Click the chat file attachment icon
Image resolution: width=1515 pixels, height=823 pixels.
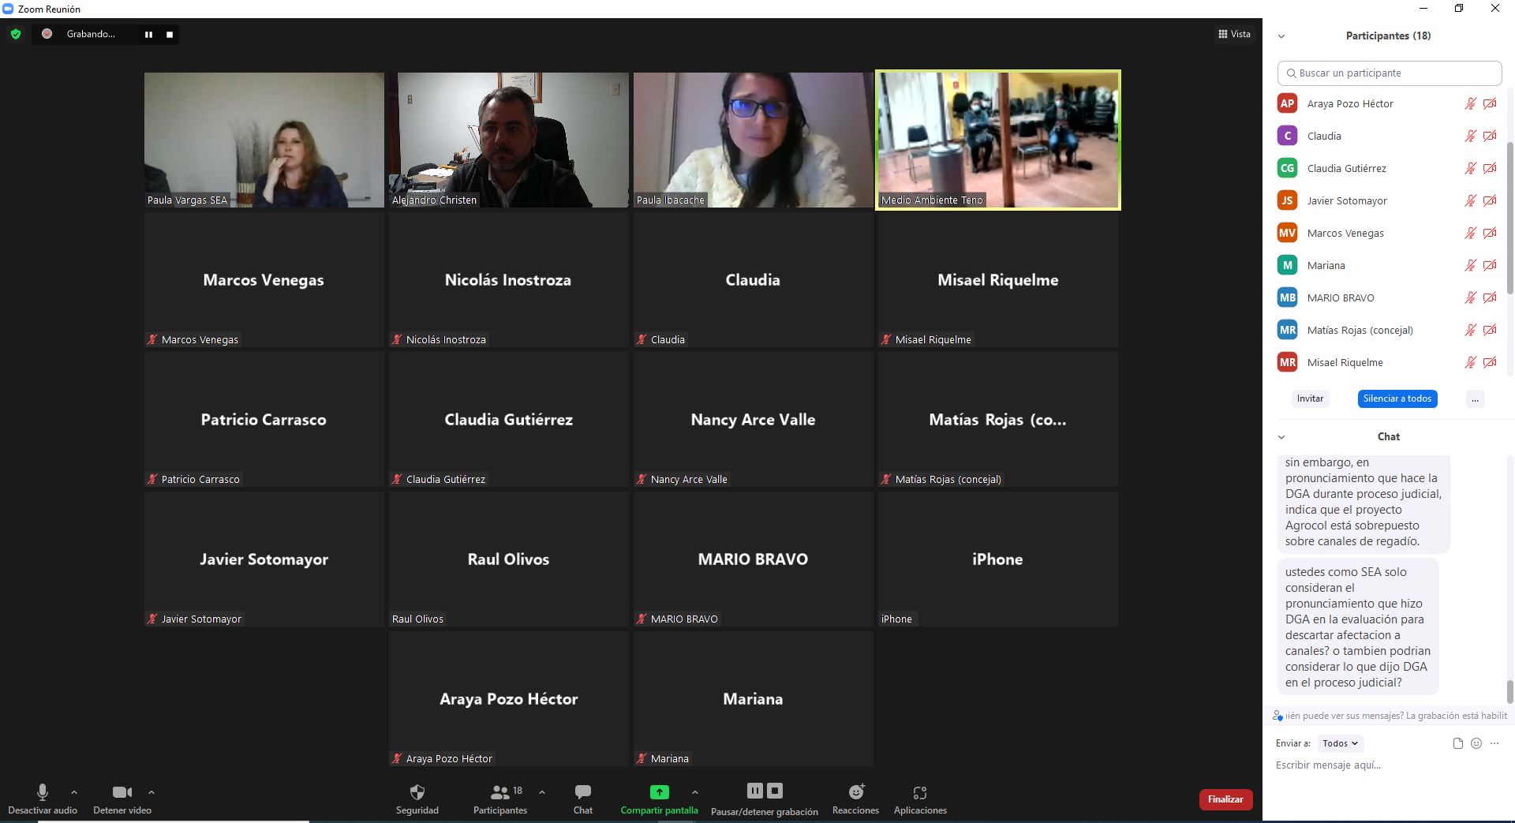(1457, 743)
